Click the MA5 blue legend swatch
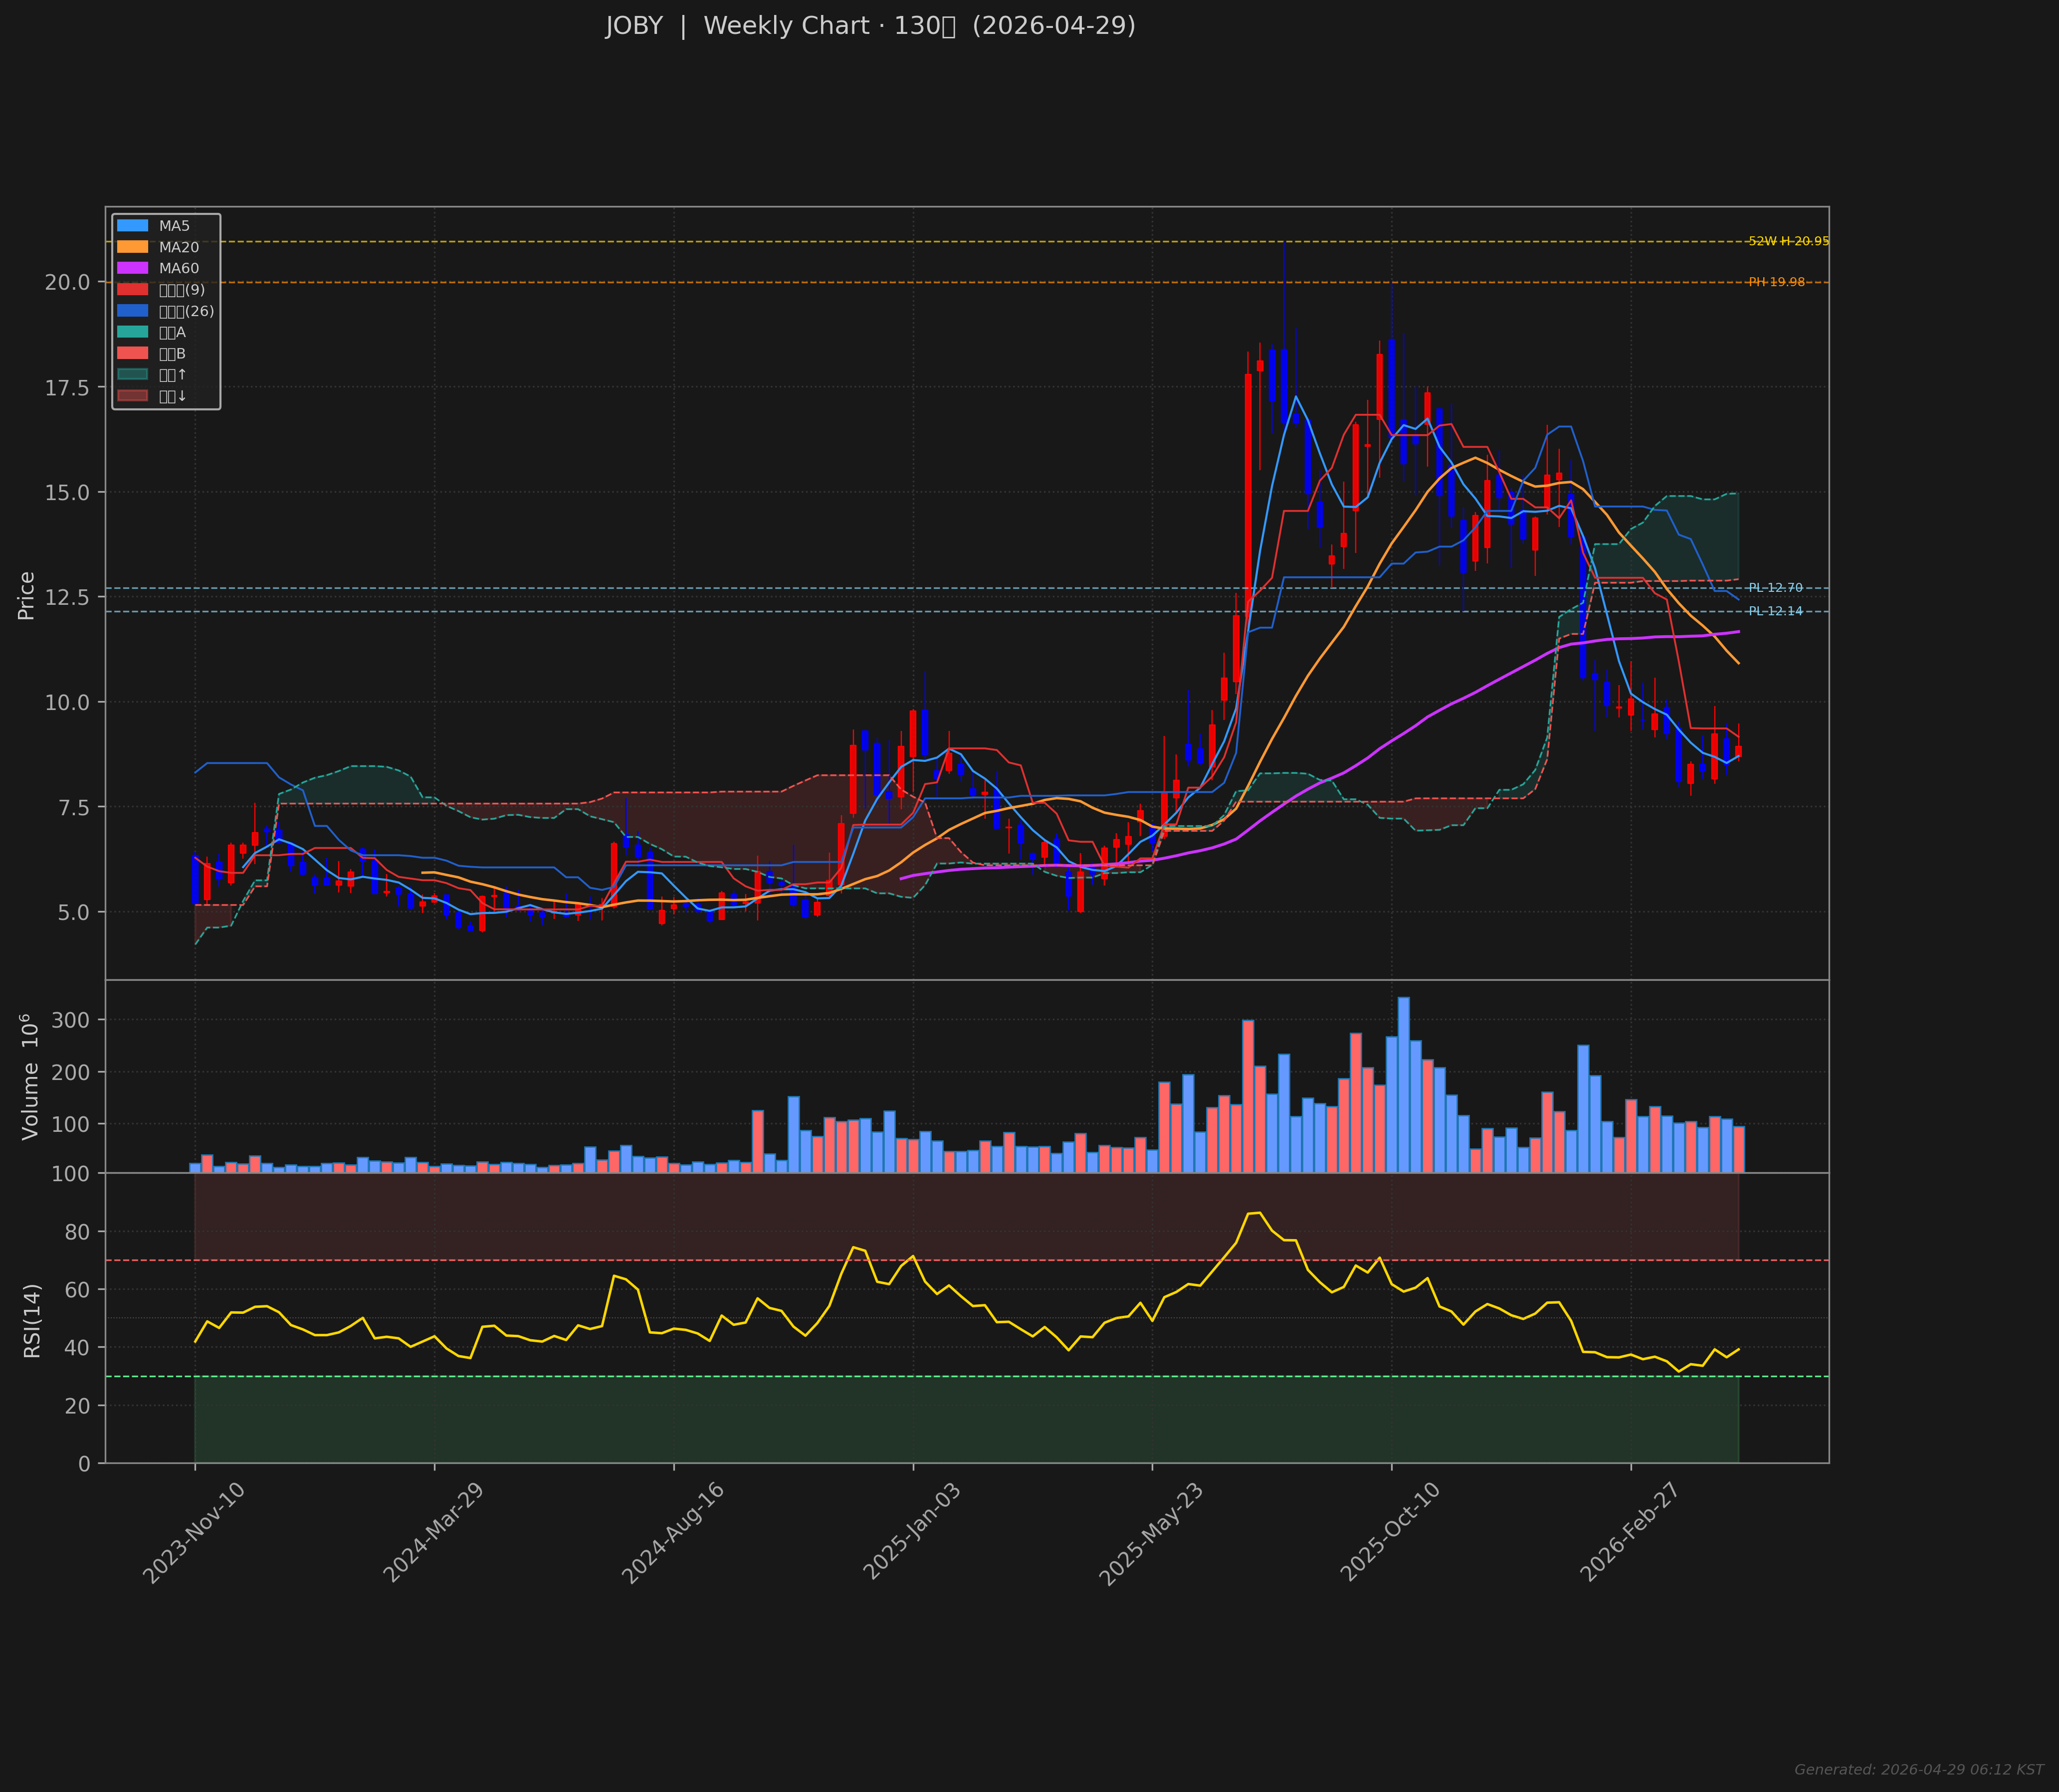2059x1792 pixels. (x=132, y=226)
